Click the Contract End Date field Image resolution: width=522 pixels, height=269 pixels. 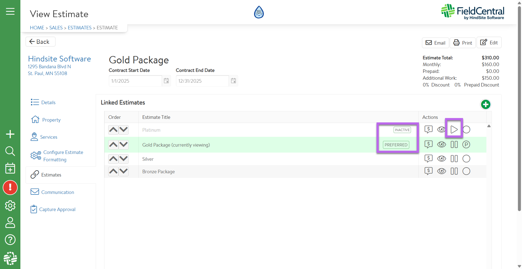tap(202, 81)
